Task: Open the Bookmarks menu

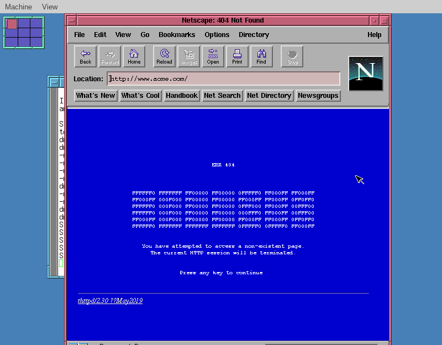Action: click(x=177, y=35)
